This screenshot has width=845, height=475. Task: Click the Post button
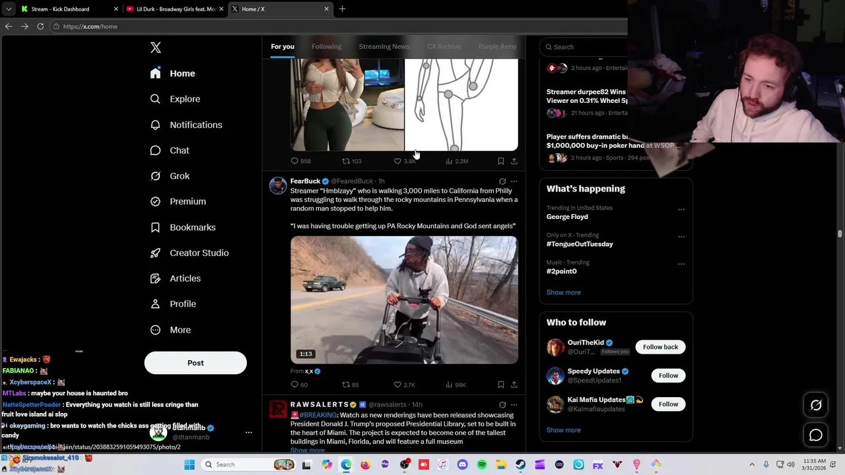(195, 363)
